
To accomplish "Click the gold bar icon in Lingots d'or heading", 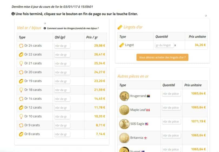I will [x=120, y=27].
